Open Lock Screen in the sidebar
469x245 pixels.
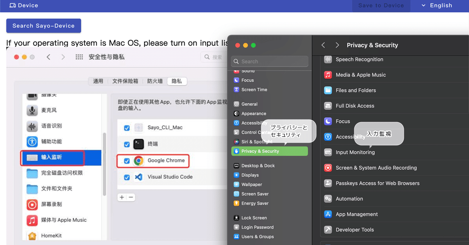pyautogui.click(x=270, y=218)
